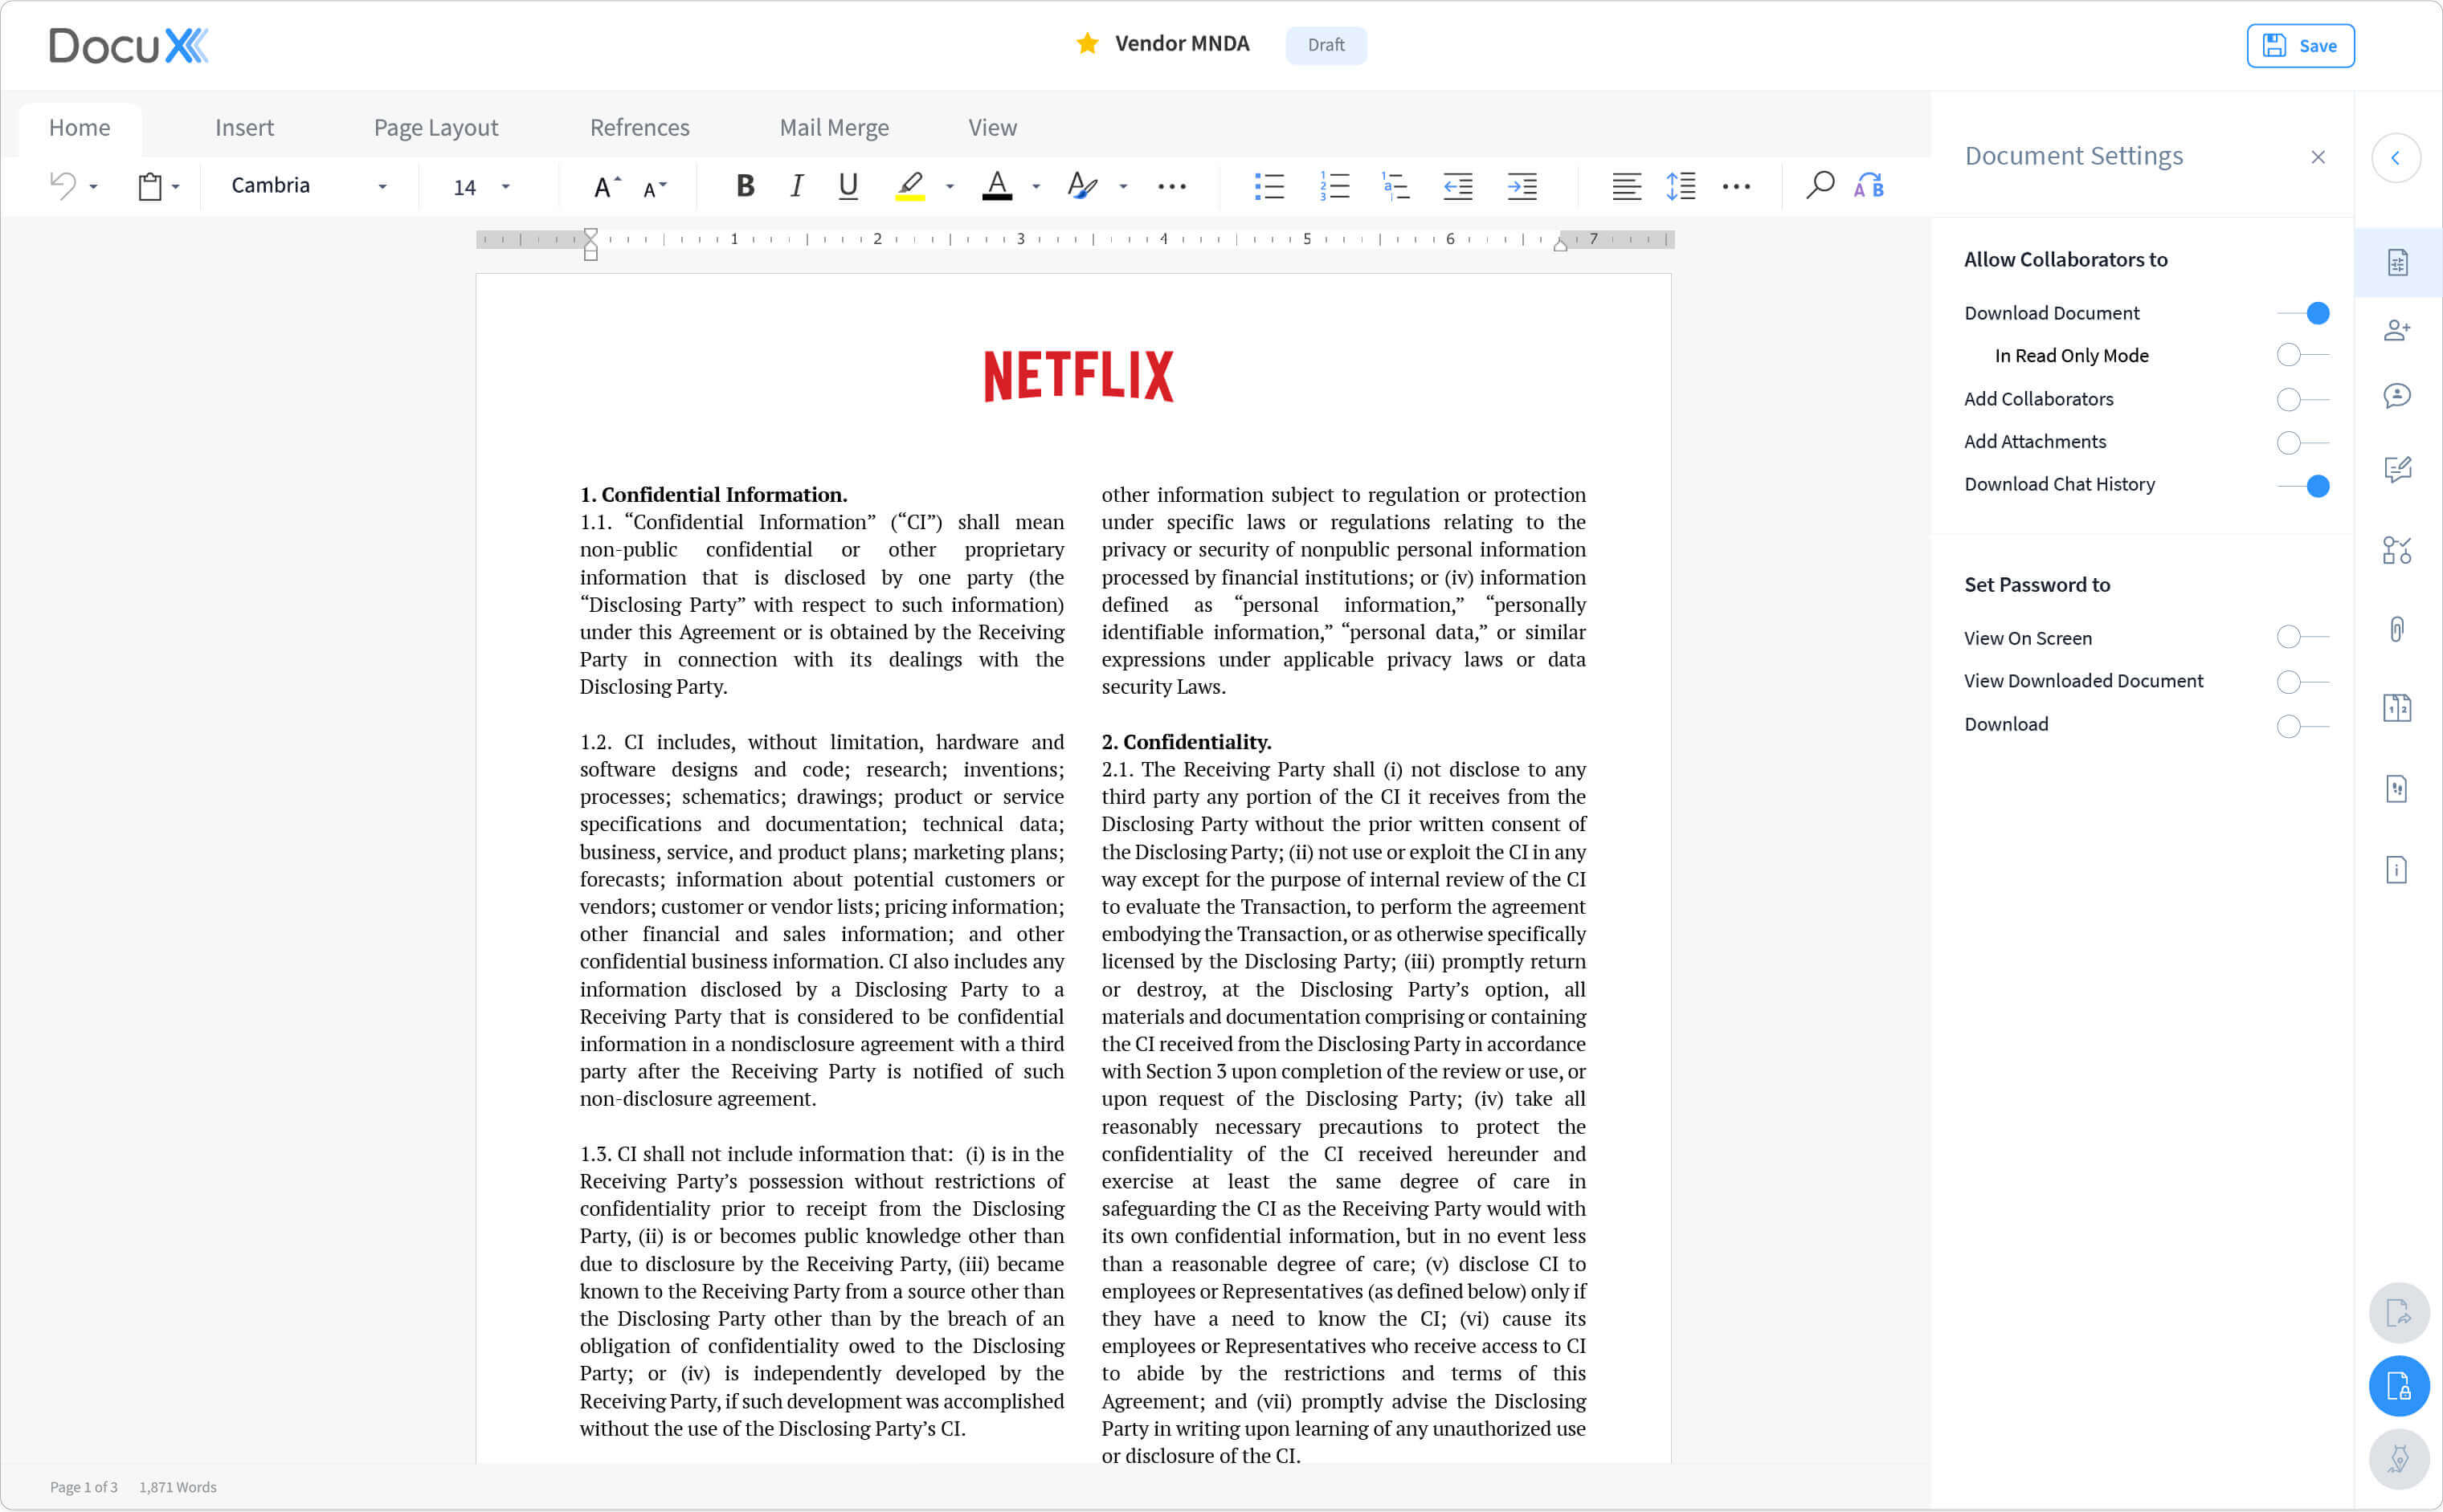Open the Mail Merge tab
The image size is (2443, 1512).
tap(835, 127)
